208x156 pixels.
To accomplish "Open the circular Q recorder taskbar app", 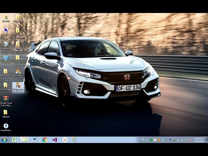I will tap(65, 140).
